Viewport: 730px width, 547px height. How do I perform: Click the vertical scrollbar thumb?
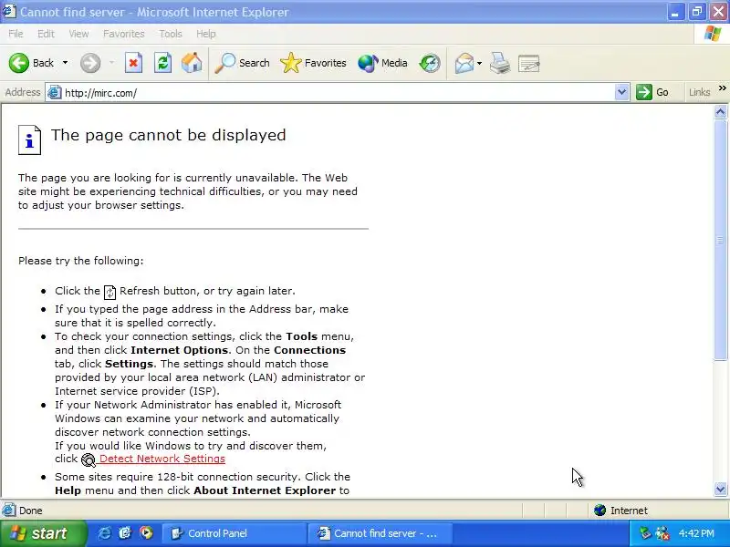[x=720, y=240]
